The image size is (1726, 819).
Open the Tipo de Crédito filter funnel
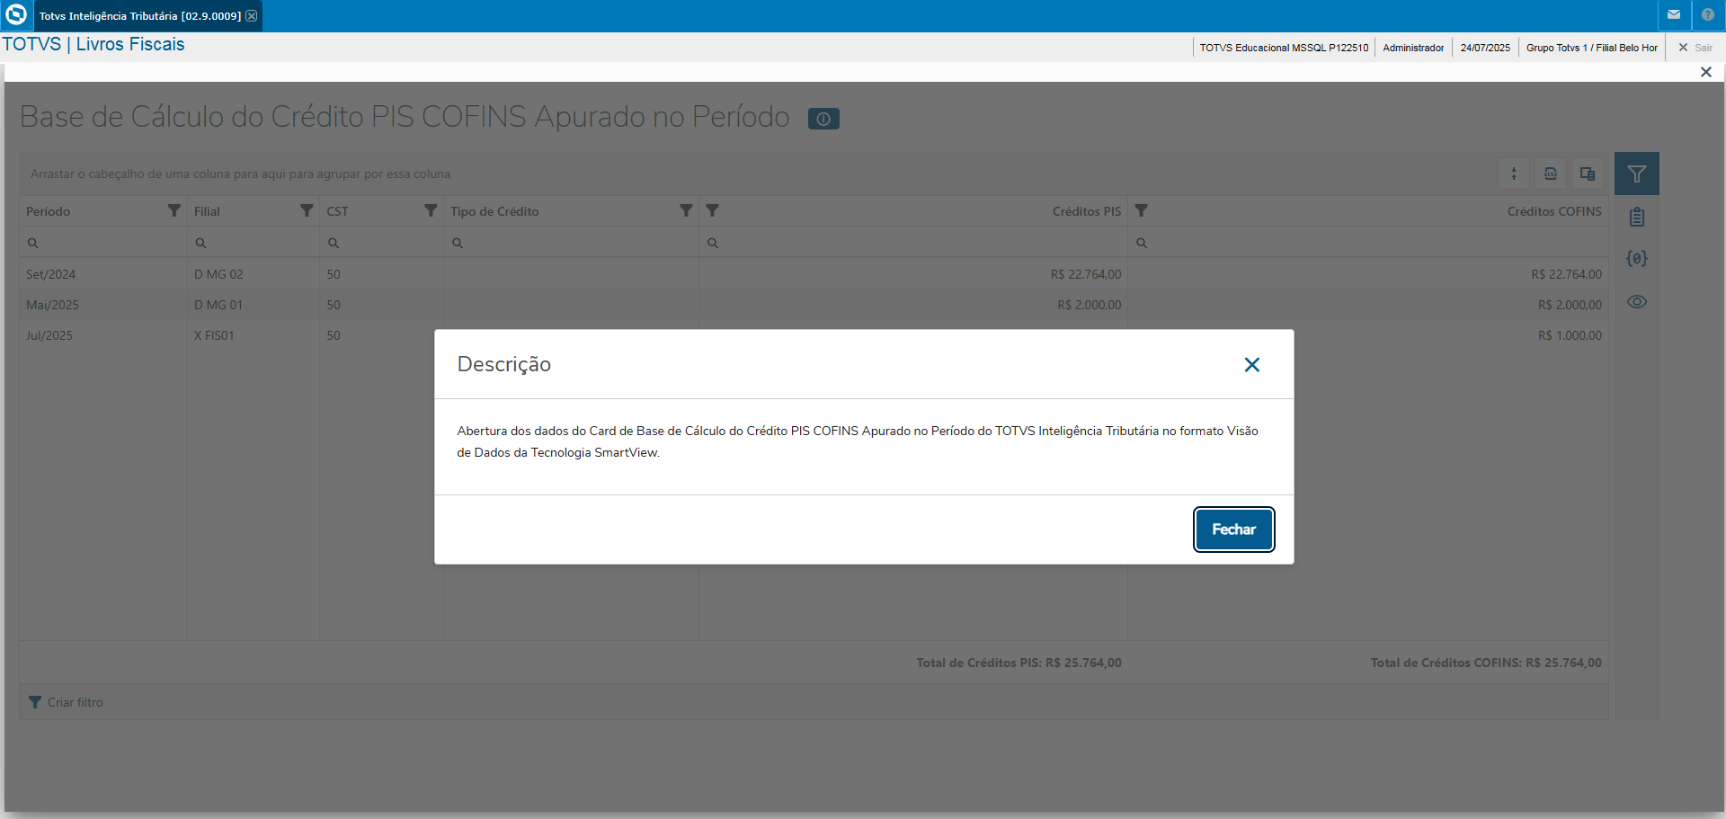pyautogui.click(x=686, y=210)
